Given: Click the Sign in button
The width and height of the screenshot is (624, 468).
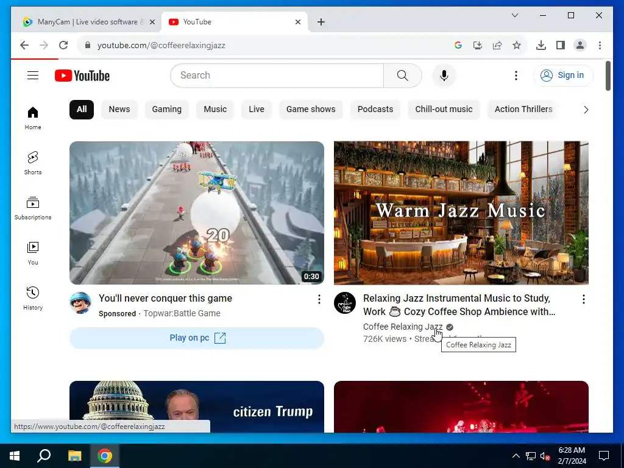Looking at the screenshot, I should tap(563, 75).
